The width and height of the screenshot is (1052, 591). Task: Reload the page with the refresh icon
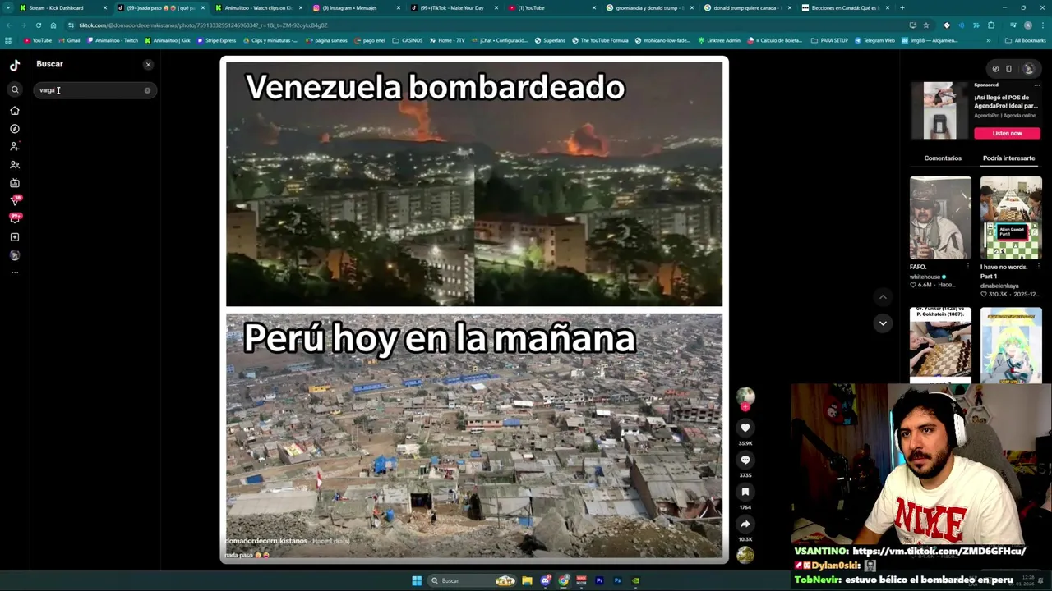point(39,25)
